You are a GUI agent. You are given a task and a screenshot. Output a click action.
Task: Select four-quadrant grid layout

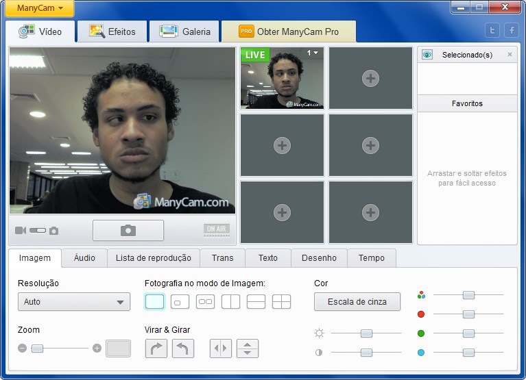(x=281, y=302)
